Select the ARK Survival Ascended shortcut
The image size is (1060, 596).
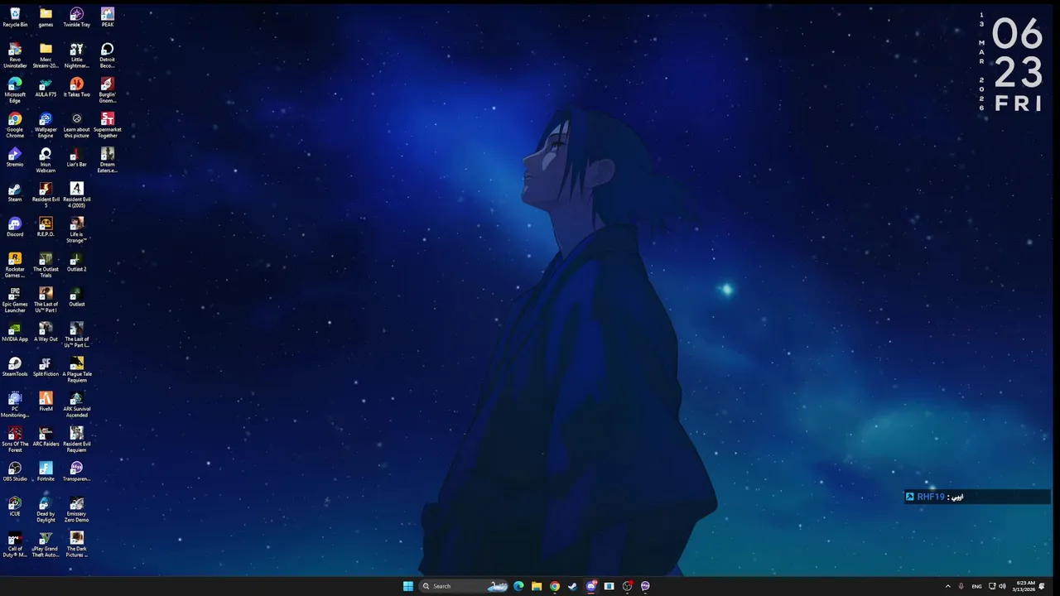(76, 404)
